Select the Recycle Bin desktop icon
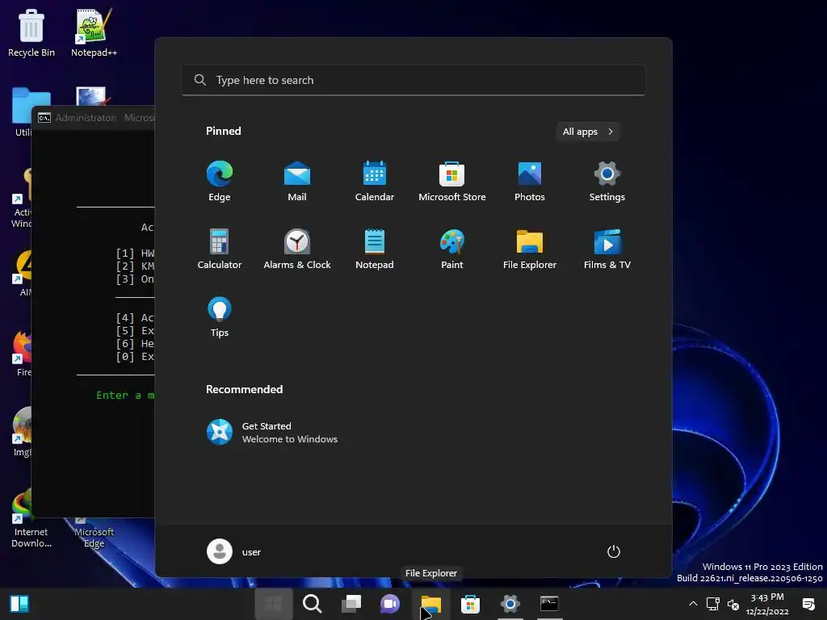The height and width of the screenshot is (620, 827). coord(31,32)
